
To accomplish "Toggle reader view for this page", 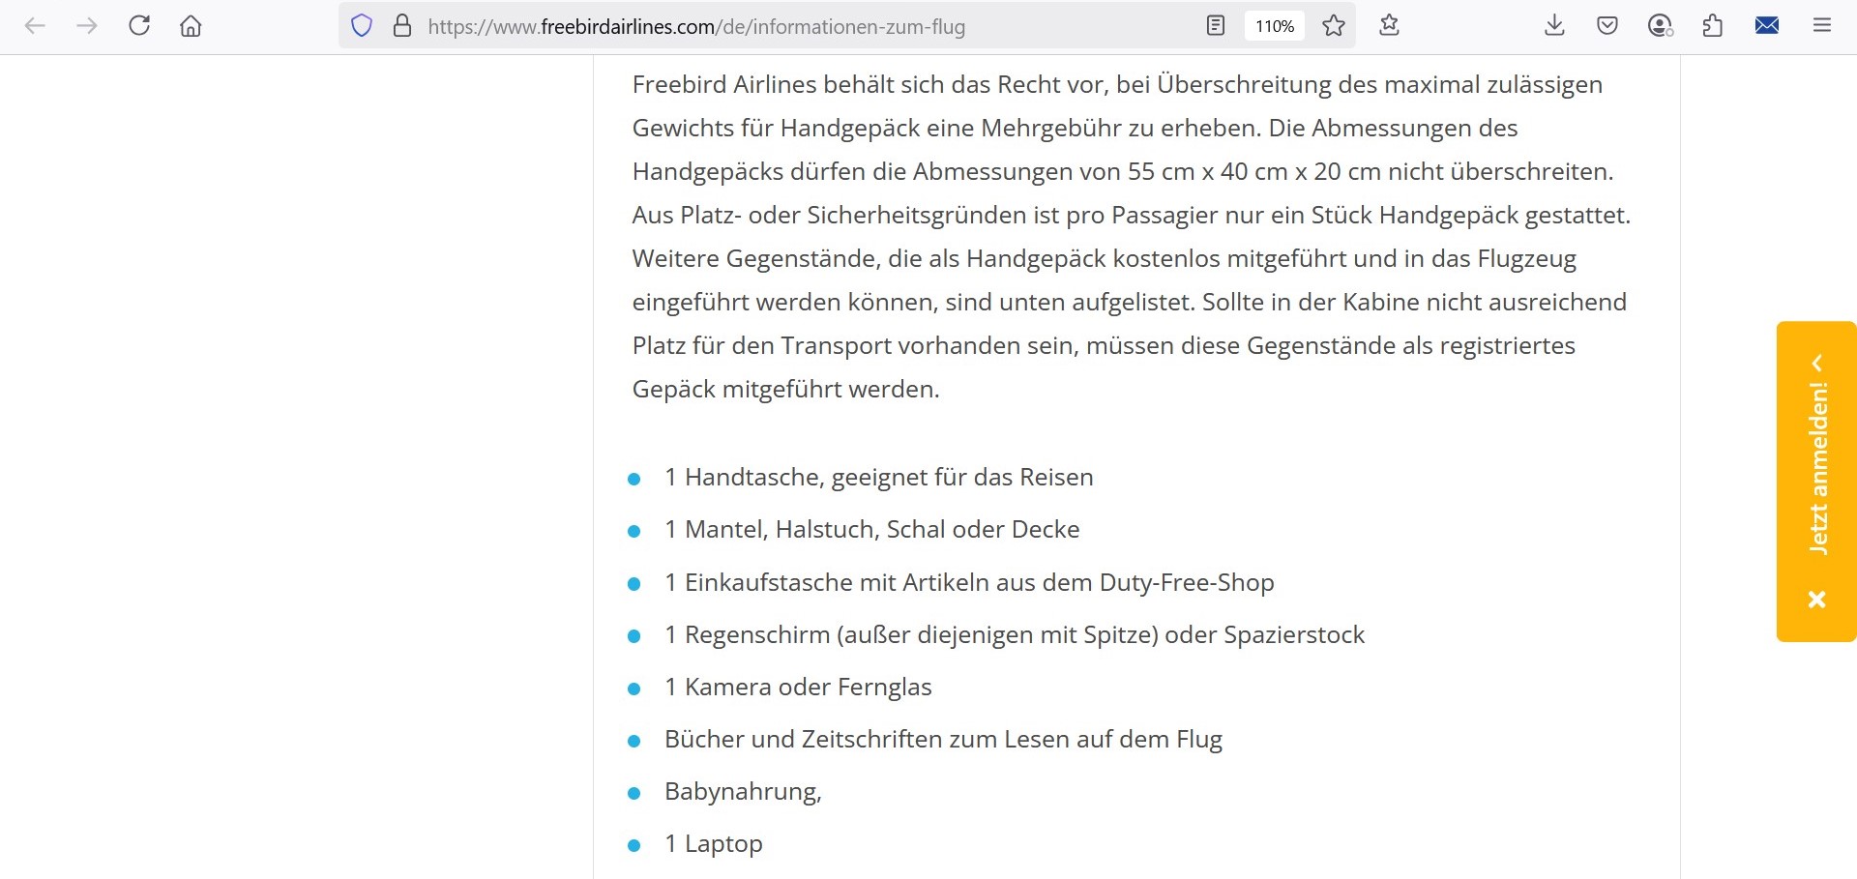I will pos(1216,26).
